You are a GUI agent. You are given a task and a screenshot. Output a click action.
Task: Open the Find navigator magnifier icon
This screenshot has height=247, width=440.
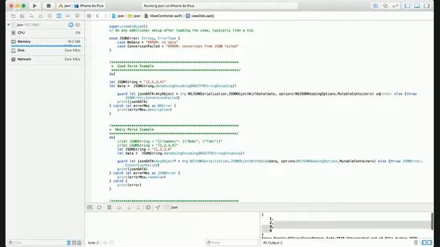tap(32, 16)
